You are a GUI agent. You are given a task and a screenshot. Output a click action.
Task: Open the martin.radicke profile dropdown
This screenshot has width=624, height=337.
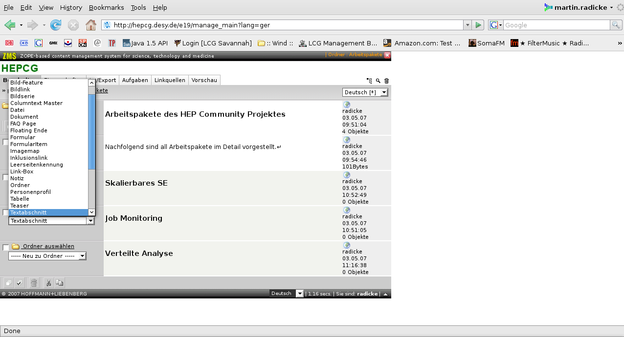(x=579, y=7)
